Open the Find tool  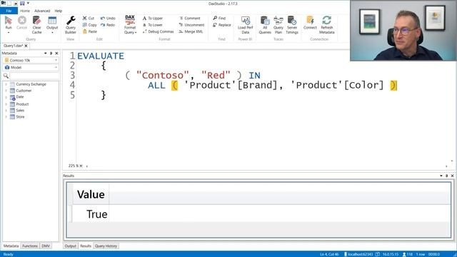point(219,18)
